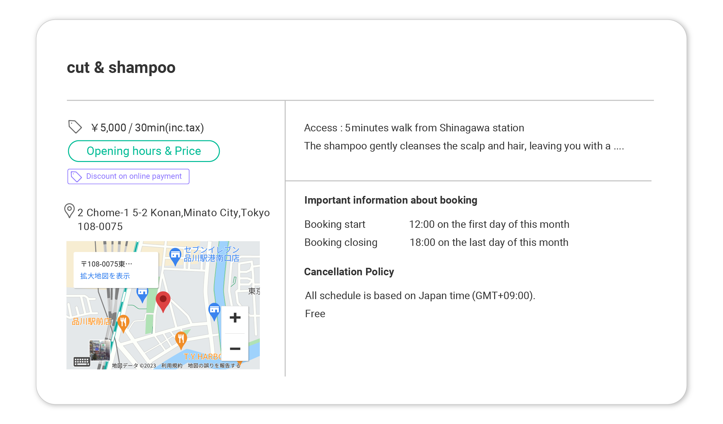Screen dimensions: 723x424
Task: Open 拡大地図を表示 larger map link
Action: point(105,276)
